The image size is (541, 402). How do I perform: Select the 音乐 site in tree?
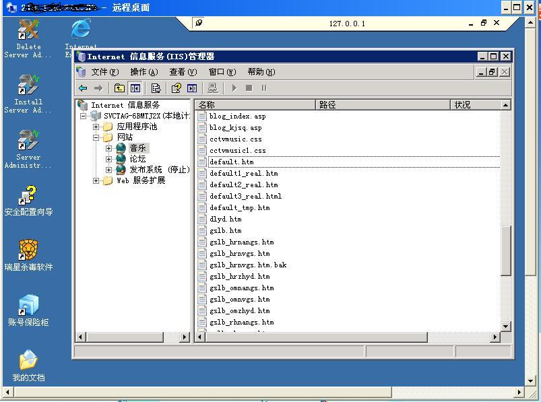(137, 148)
